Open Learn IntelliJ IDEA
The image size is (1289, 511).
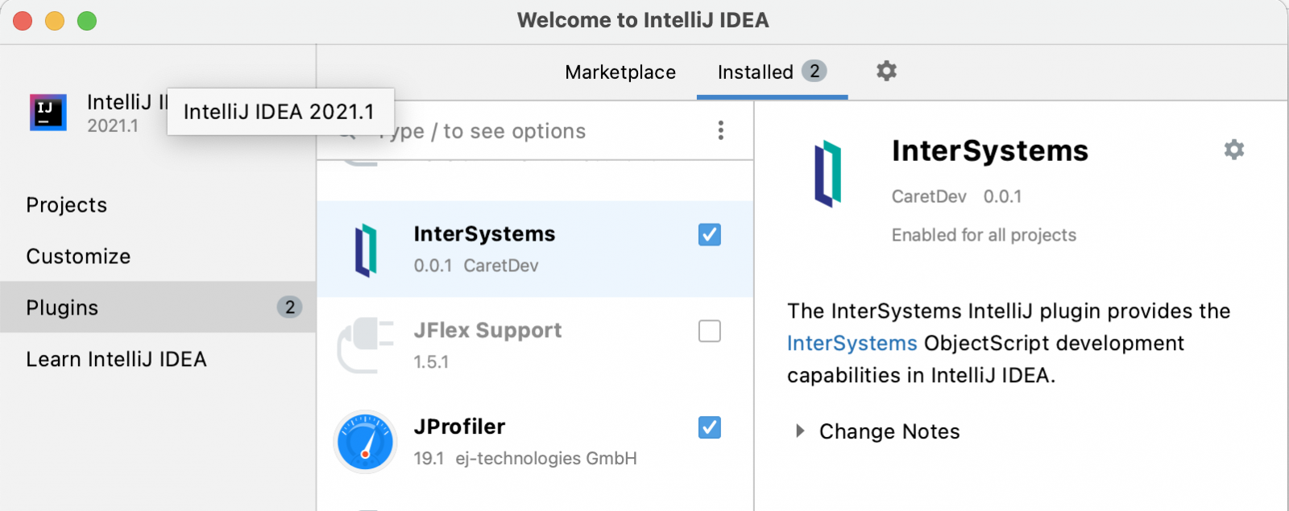tap(116, 359)
